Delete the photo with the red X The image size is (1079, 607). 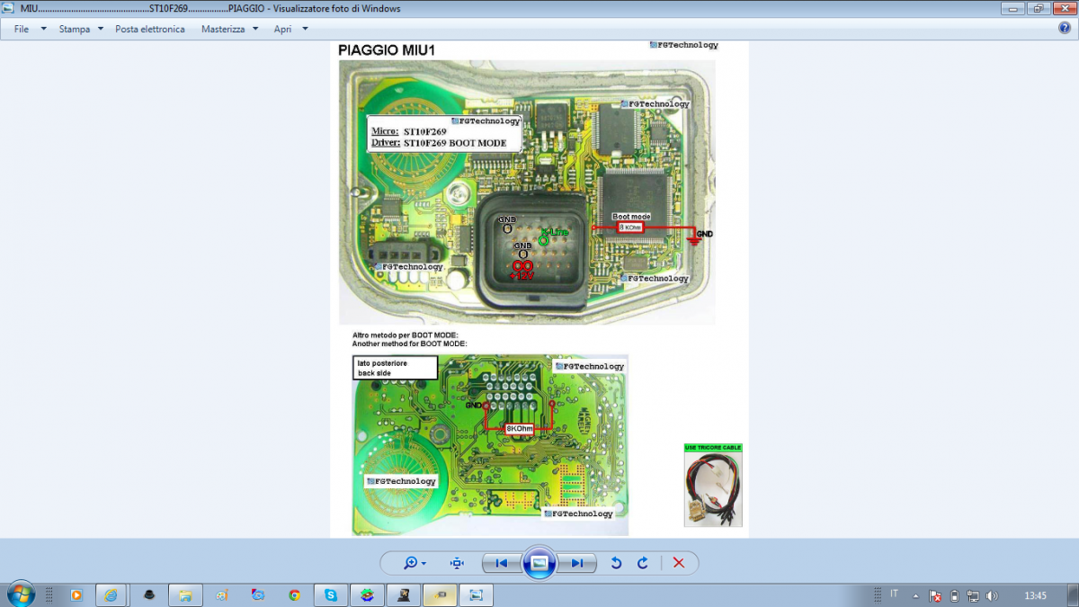[x=679, y=563]
